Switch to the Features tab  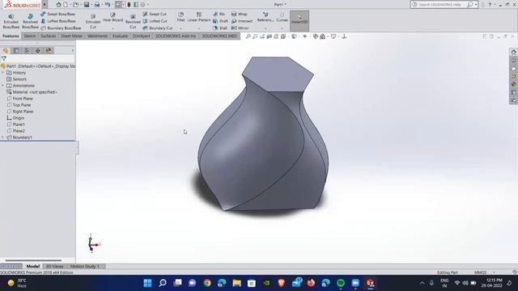click(x=11, y=36)
